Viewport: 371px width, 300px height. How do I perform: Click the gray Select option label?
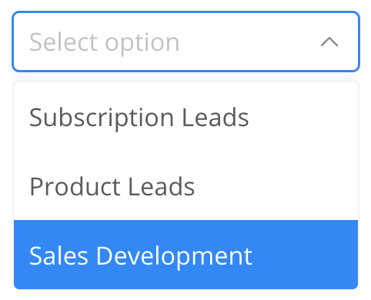(x=104, y=42)
